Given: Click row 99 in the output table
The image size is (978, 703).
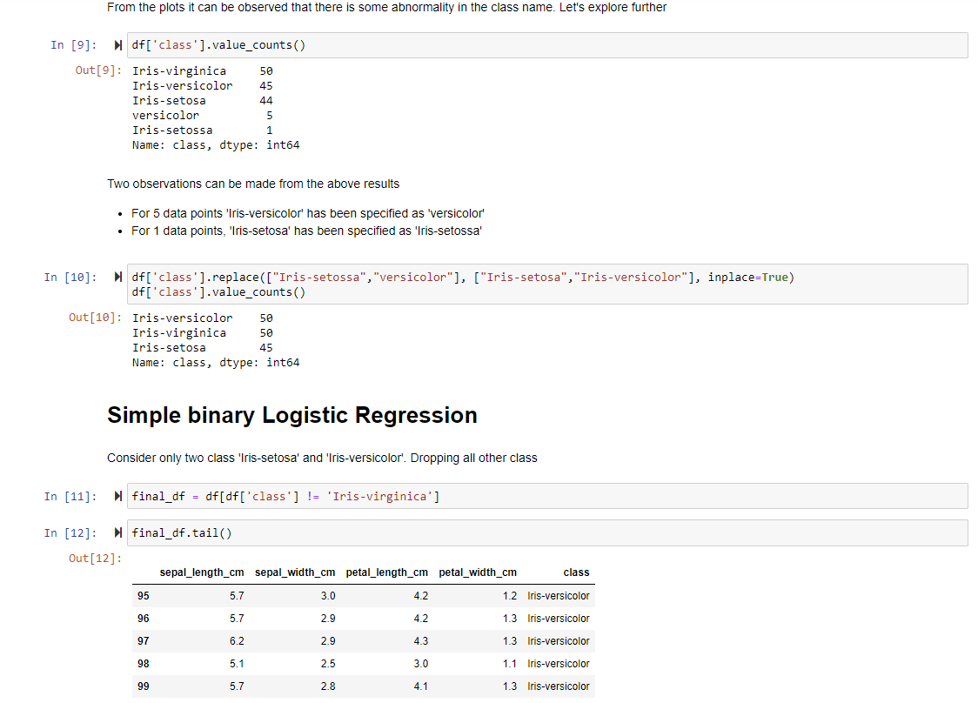Looking at the screenshot, I should coord(348,686).
